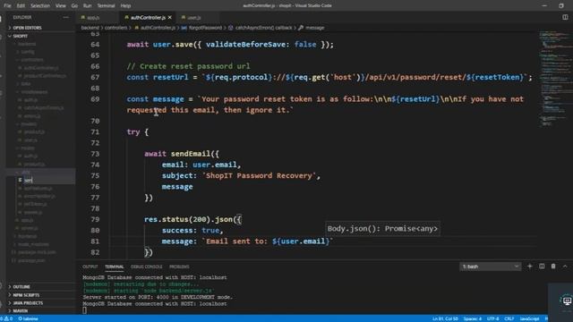
Task: Open package.json in Explorer tree
Action: [x=31, y=260]
